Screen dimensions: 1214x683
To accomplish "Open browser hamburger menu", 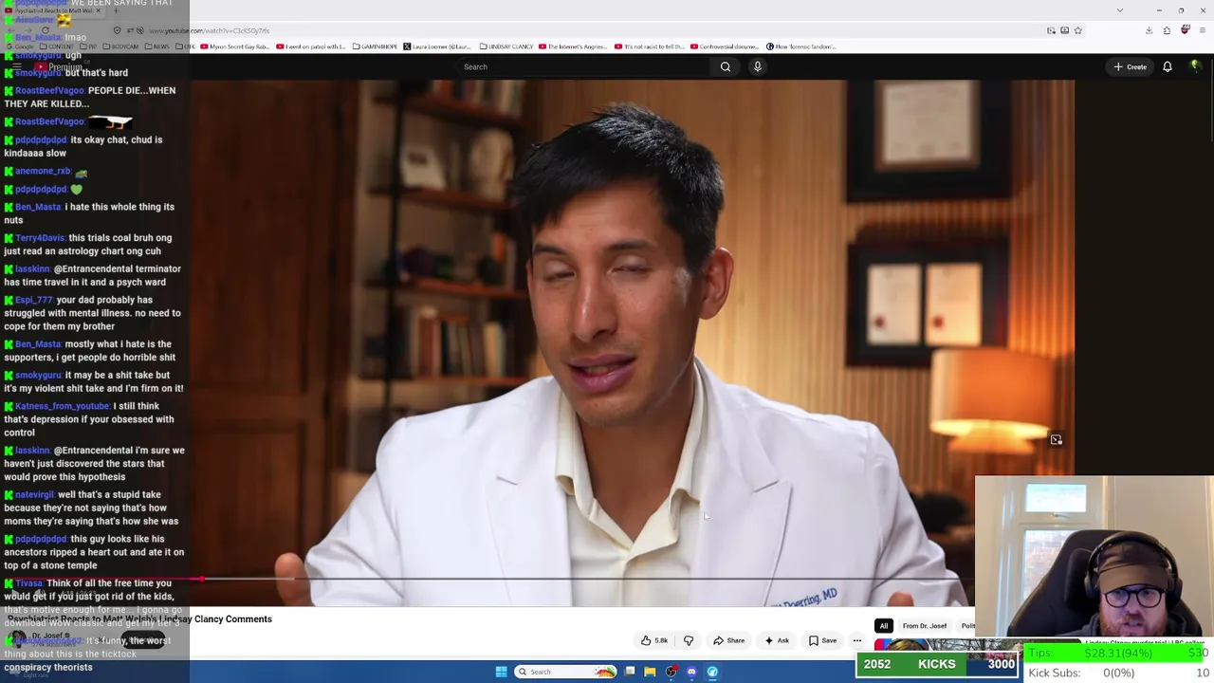I will pyautogui.click(x=1202, y=30).
